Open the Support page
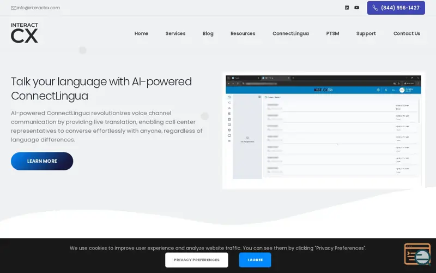 366,33
